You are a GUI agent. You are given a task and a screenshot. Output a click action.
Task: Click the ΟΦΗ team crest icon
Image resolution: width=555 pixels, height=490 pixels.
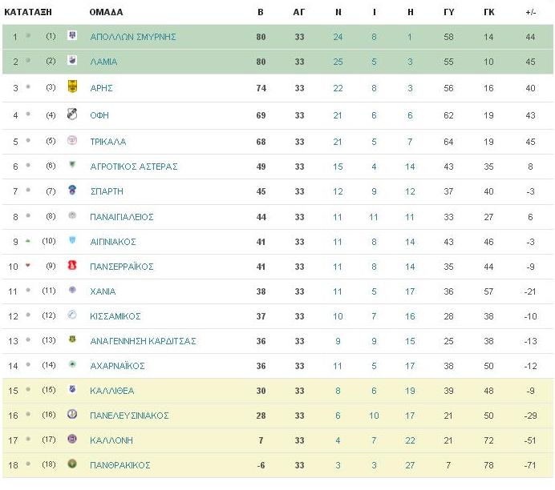[72, 114]
